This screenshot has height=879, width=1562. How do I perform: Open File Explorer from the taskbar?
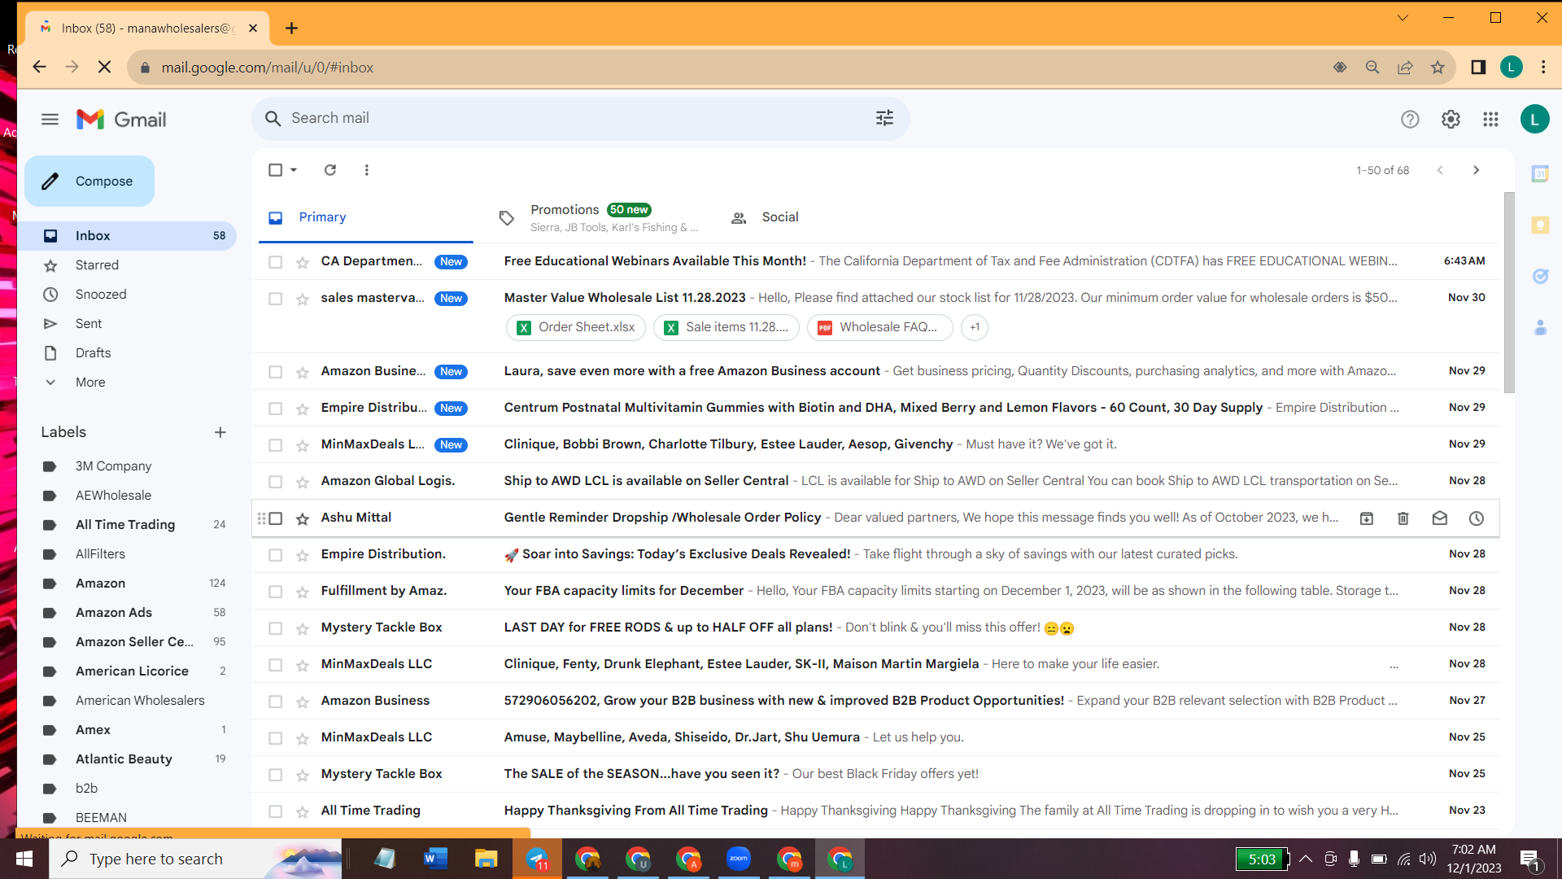[x=486, y=859]
